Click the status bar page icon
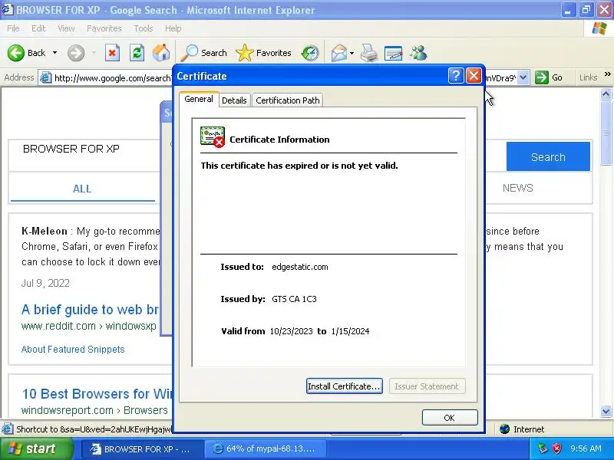Viewport: 614px width, 460px height. 7,429
